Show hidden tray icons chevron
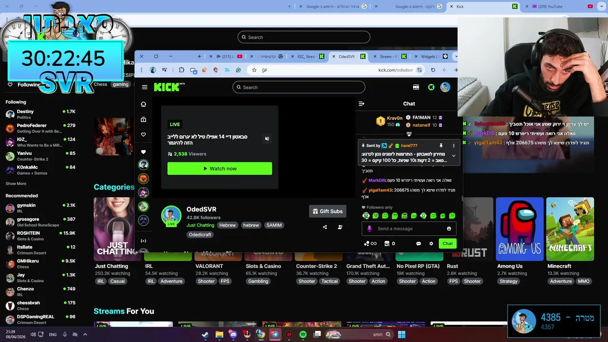 tap(85, 334)
